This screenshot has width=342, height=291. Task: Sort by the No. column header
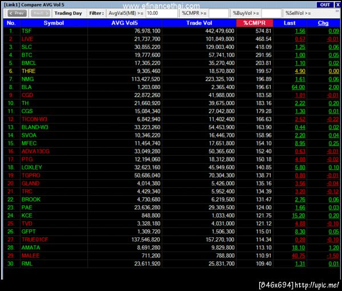click(x=11, y=23)
